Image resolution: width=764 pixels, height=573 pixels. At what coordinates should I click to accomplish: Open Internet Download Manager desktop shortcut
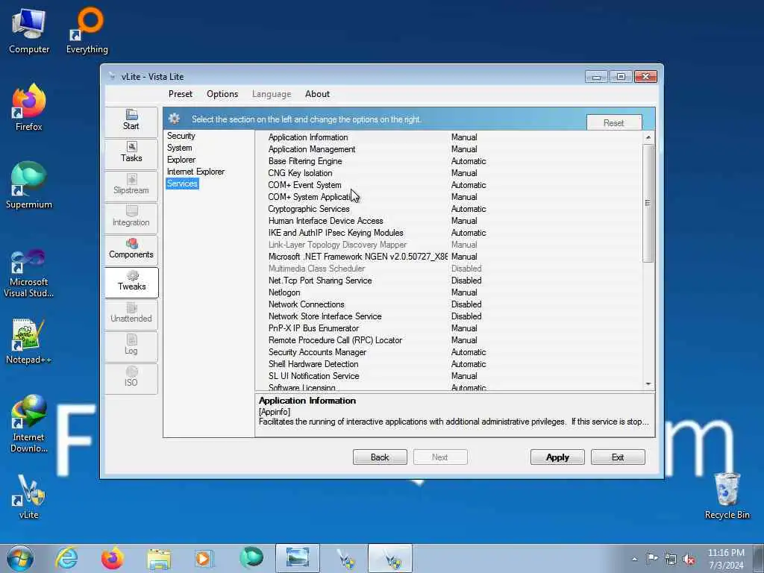tap(29, 424)
